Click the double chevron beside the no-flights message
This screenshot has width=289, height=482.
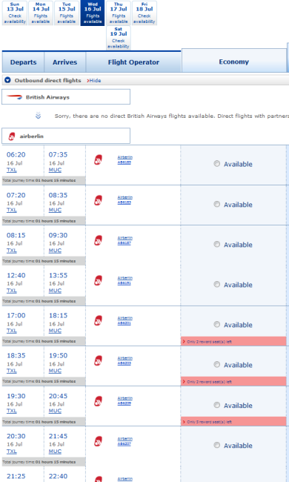tap(38, 116)
